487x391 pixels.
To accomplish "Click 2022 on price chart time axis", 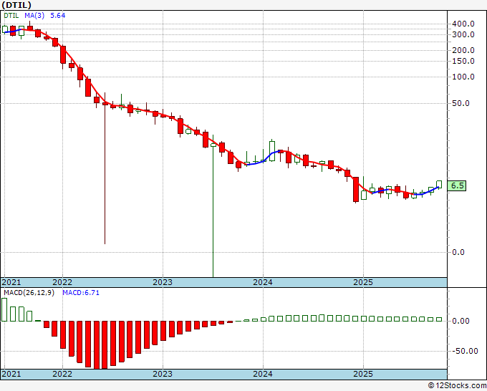I will click(x=62, y=282).
